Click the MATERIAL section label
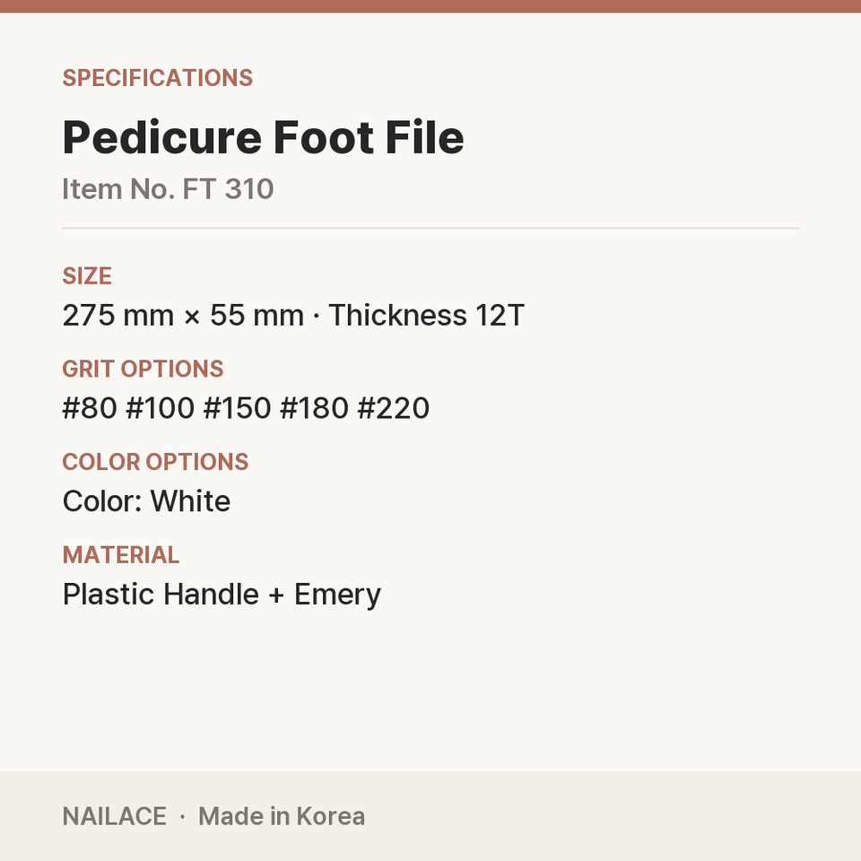The height and width of the screenshot is (861, 861). tap(121, 555)
